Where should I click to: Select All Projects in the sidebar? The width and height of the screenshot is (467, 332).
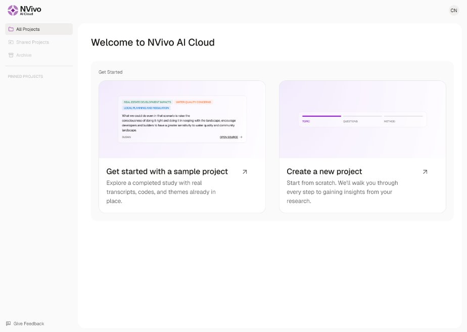coord(39,29)
